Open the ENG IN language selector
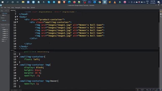 147,2
